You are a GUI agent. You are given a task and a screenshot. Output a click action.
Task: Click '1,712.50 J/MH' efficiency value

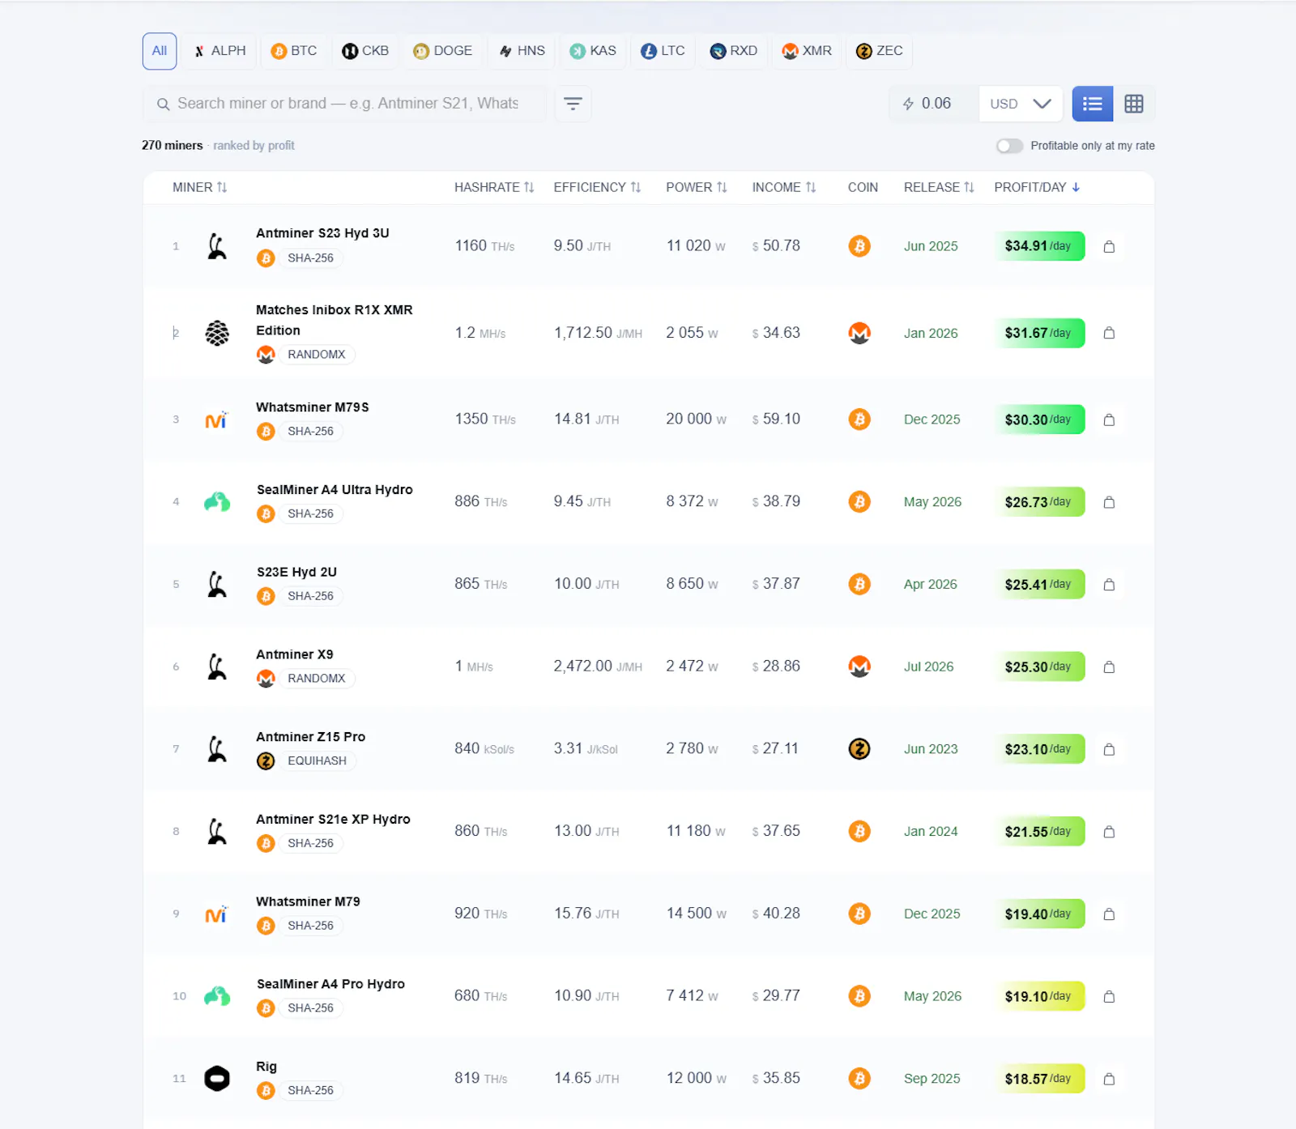[598, 333]
